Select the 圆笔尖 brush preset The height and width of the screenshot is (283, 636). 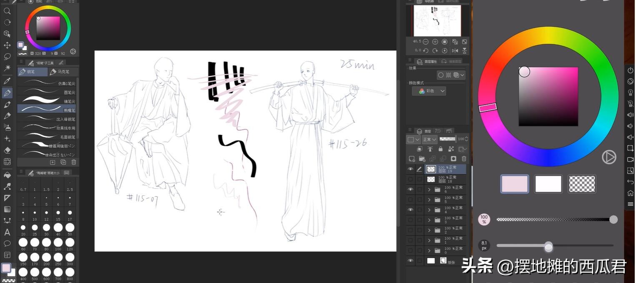tap(47, 92)
